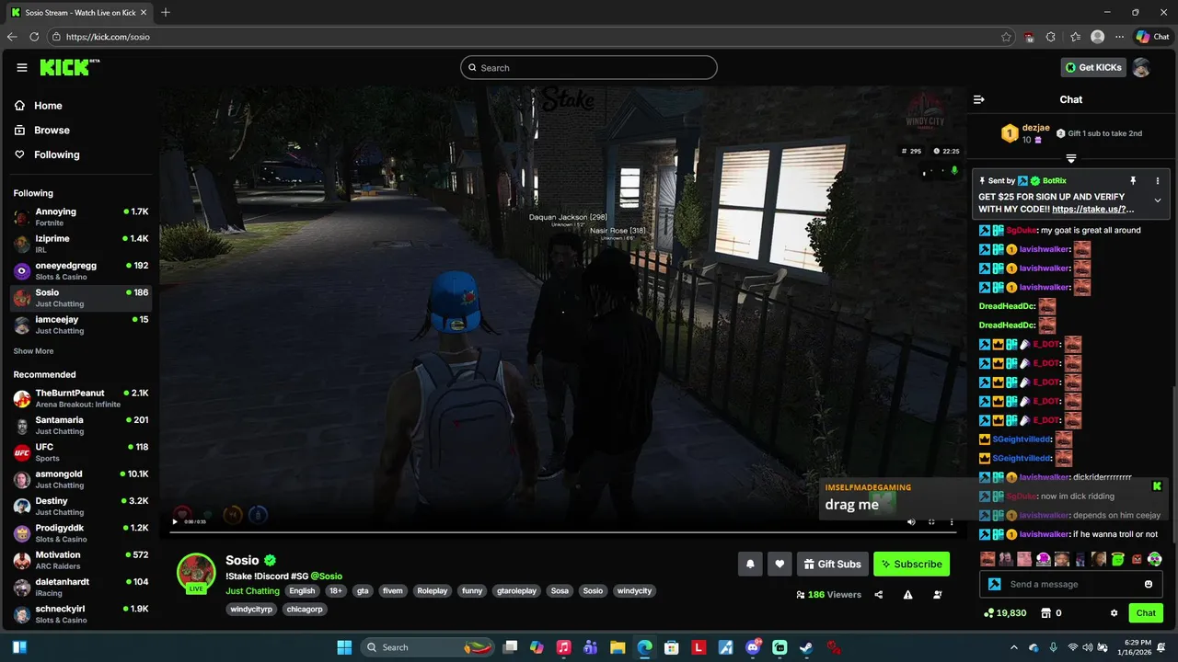The image size is (1178, 662).
Task: Add page to favorites star icon
Action: coord(1006,37)
